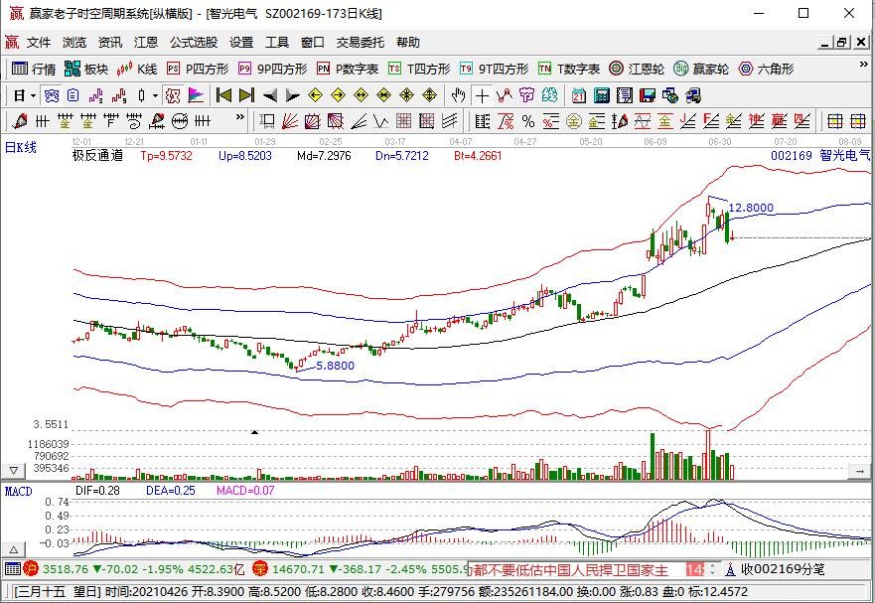Click the red pencil drawing tool

(x=21, y=121)
